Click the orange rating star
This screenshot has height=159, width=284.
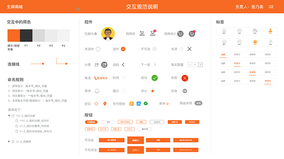[x=152, y=91]
